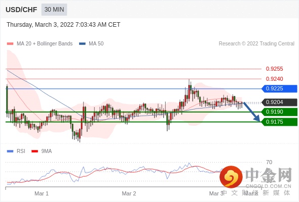The width and height of the screenshot is (299, 202).
Task: Toggle the MA 20 + Bollinger Bands legend
Action: click(x=40, y=44)
